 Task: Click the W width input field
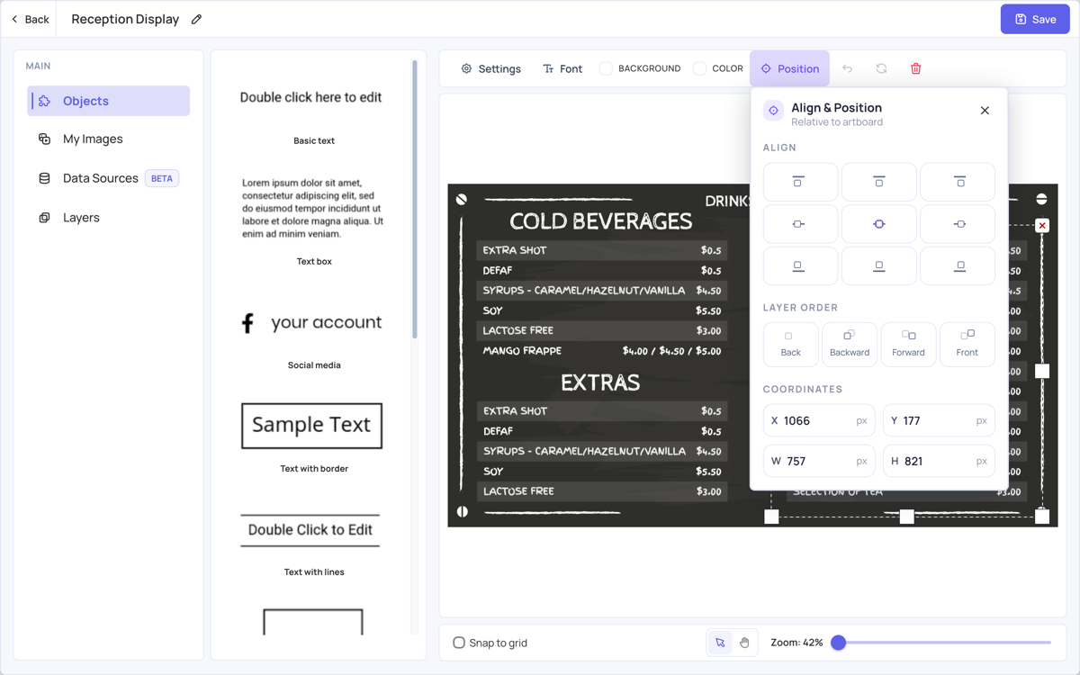[819, 461]
